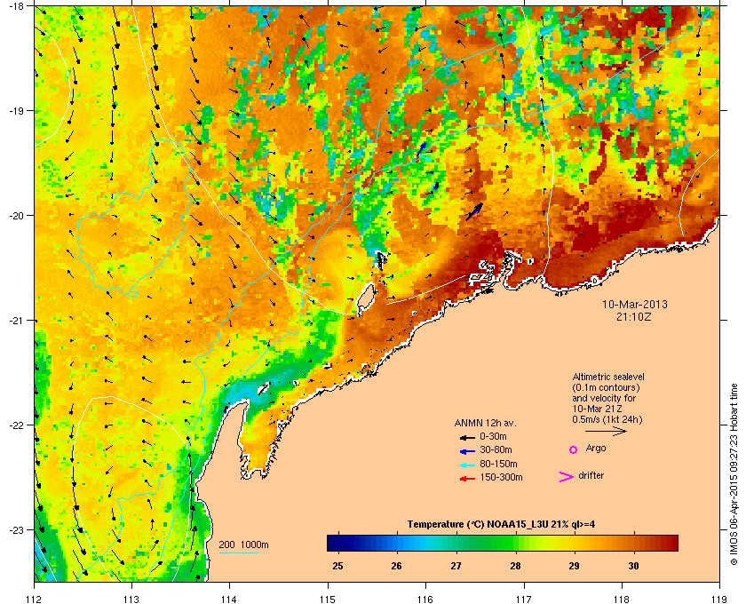Click the latitude axis label -19
The height and width of the screenshot is (604, 746).
[x=16, y=111]
